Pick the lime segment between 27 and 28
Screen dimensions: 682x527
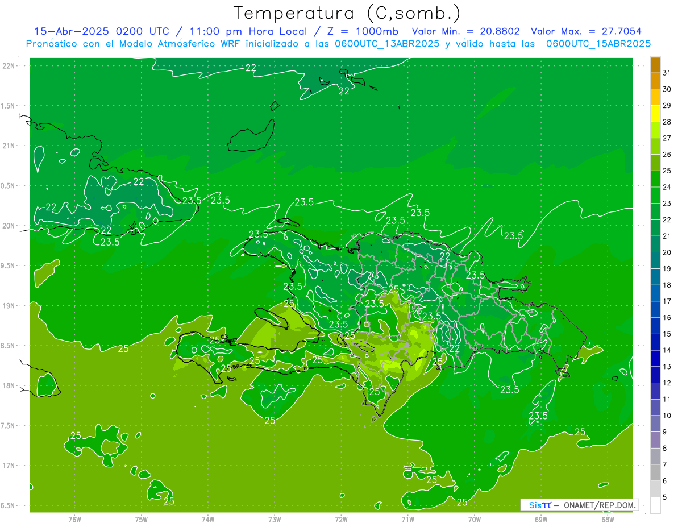click(655, 130)
